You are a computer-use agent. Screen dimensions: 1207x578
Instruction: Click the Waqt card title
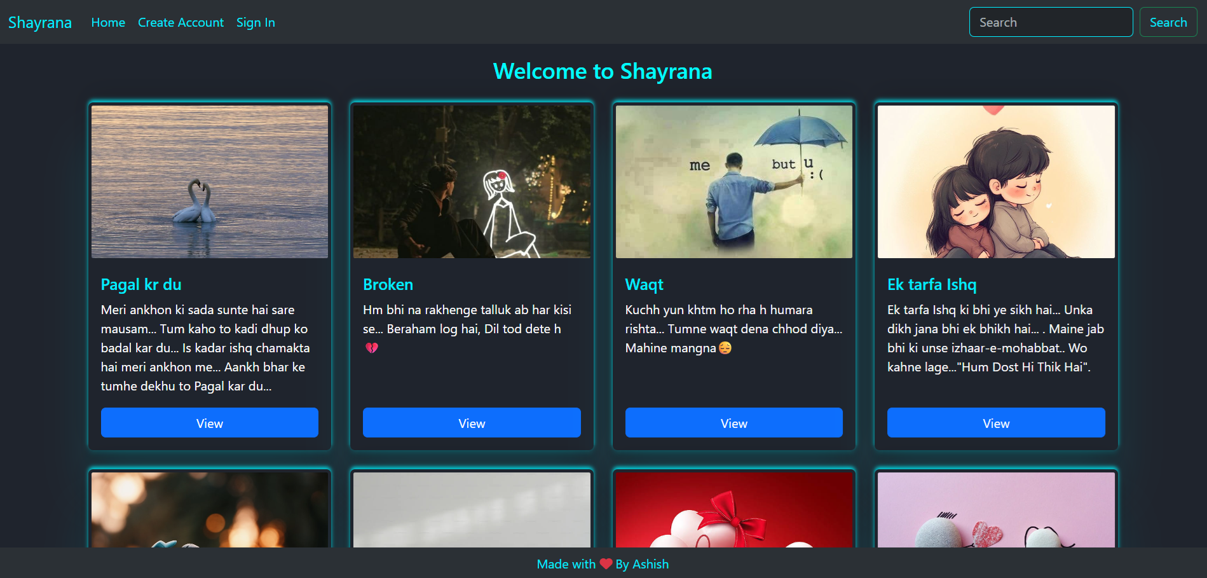pyautogui.click(x=644, y=284)
